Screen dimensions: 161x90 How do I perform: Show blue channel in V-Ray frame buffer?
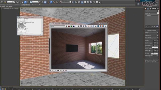pyautogui.click(x=74, y=26)
